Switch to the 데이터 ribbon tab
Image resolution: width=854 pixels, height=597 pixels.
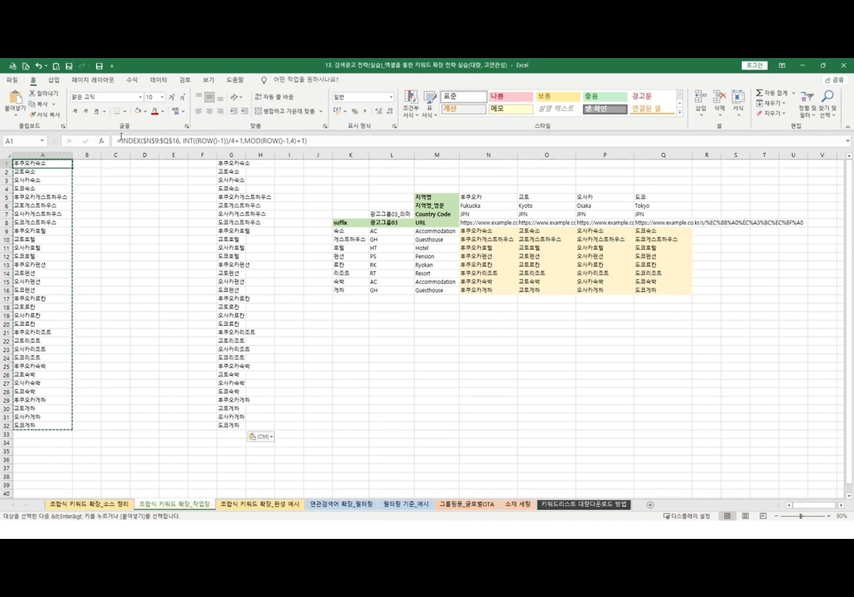159,79
